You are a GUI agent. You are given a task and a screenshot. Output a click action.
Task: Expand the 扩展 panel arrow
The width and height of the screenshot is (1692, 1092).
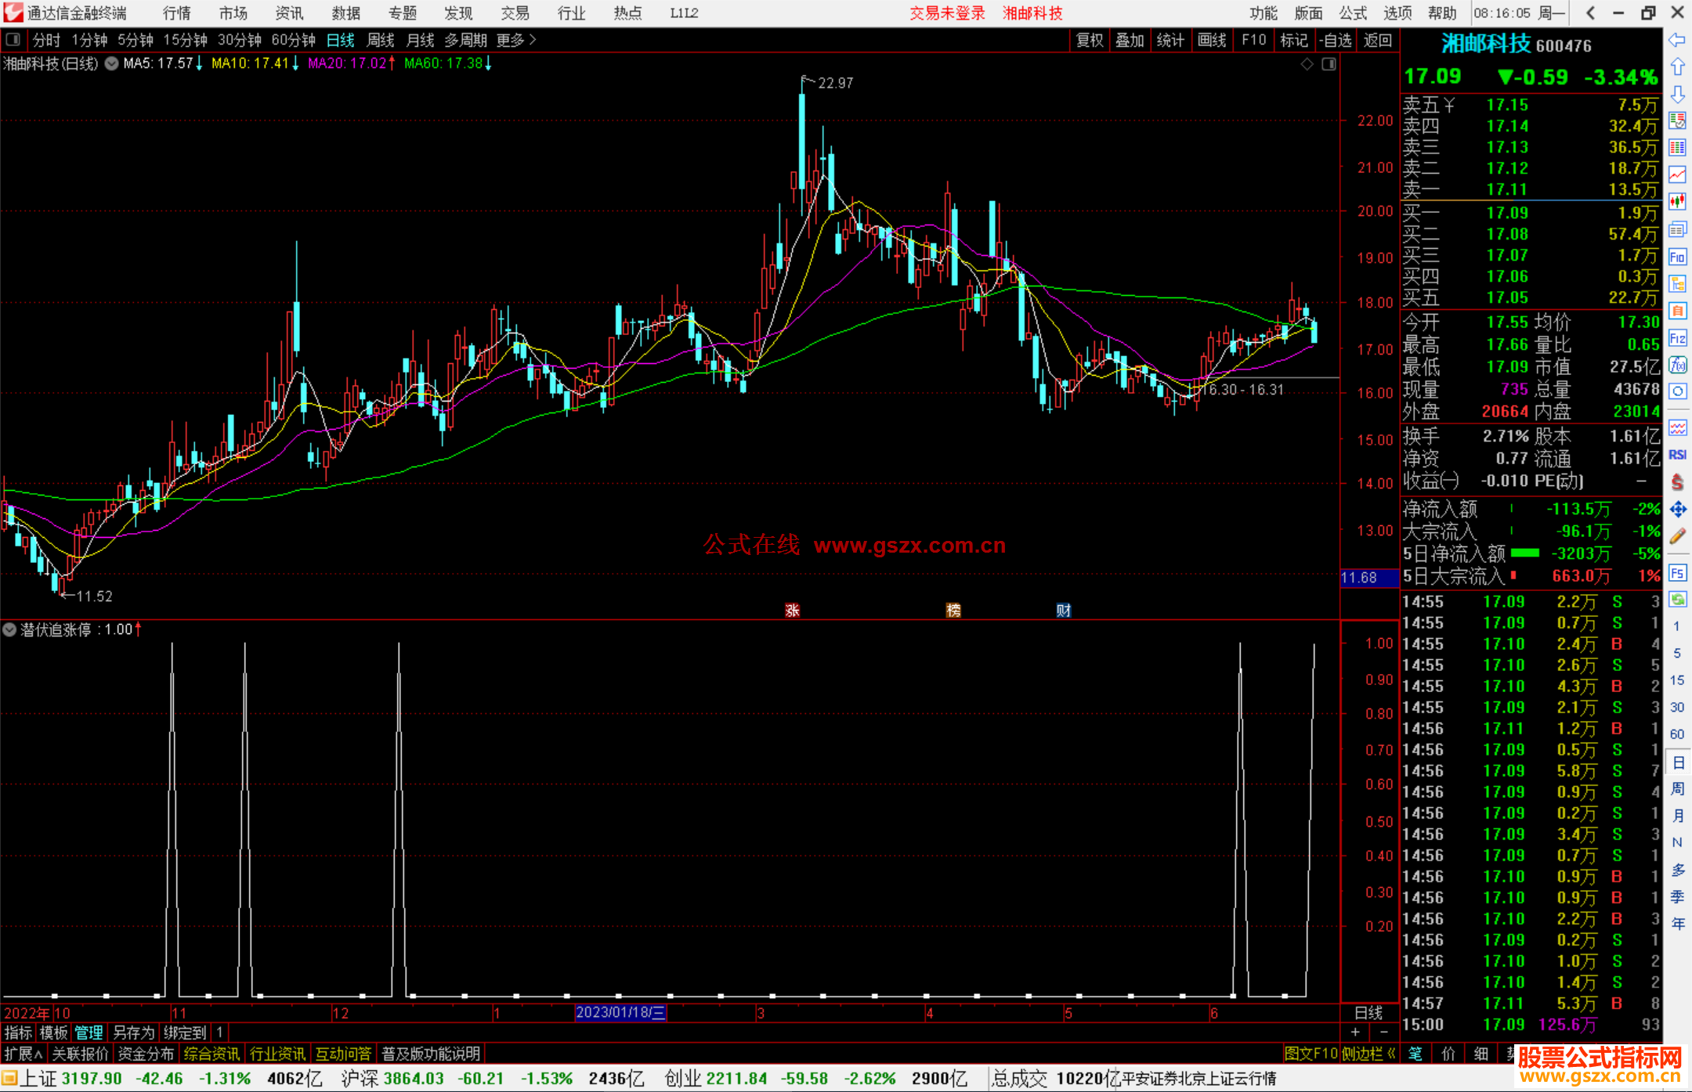click(x=23, y=1054)
